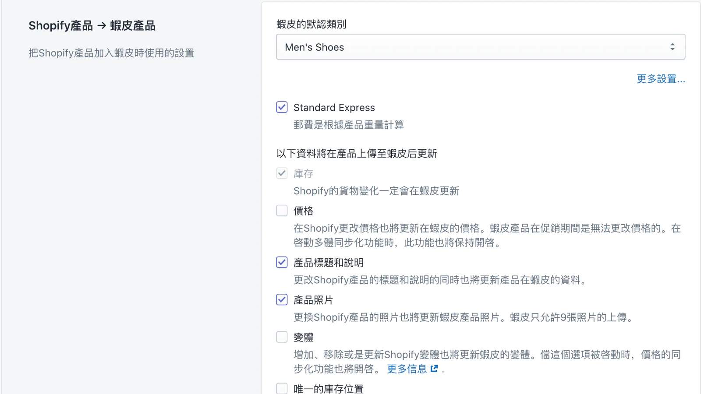
Task: Click the 蝦皮的默認類別 label
Action: [x=312, y=24]
